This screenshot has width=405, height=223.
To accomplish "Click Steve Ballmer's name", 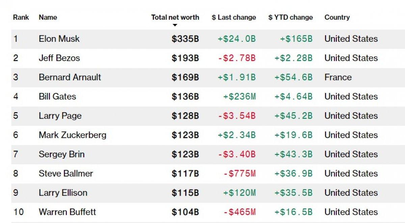I will [66, 173].
